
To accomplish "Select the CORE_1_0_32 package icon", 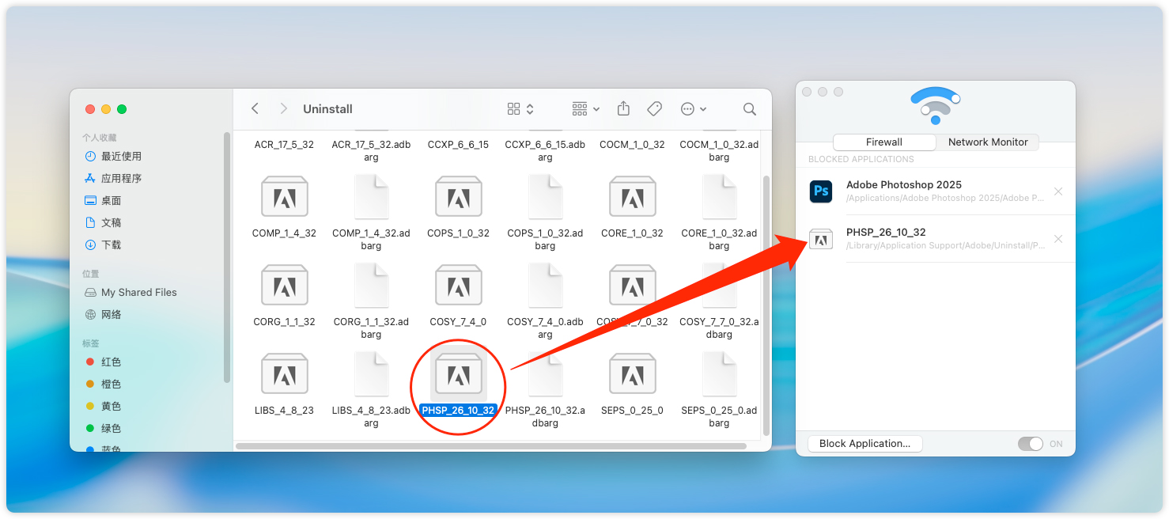I will tap(632, 197).
